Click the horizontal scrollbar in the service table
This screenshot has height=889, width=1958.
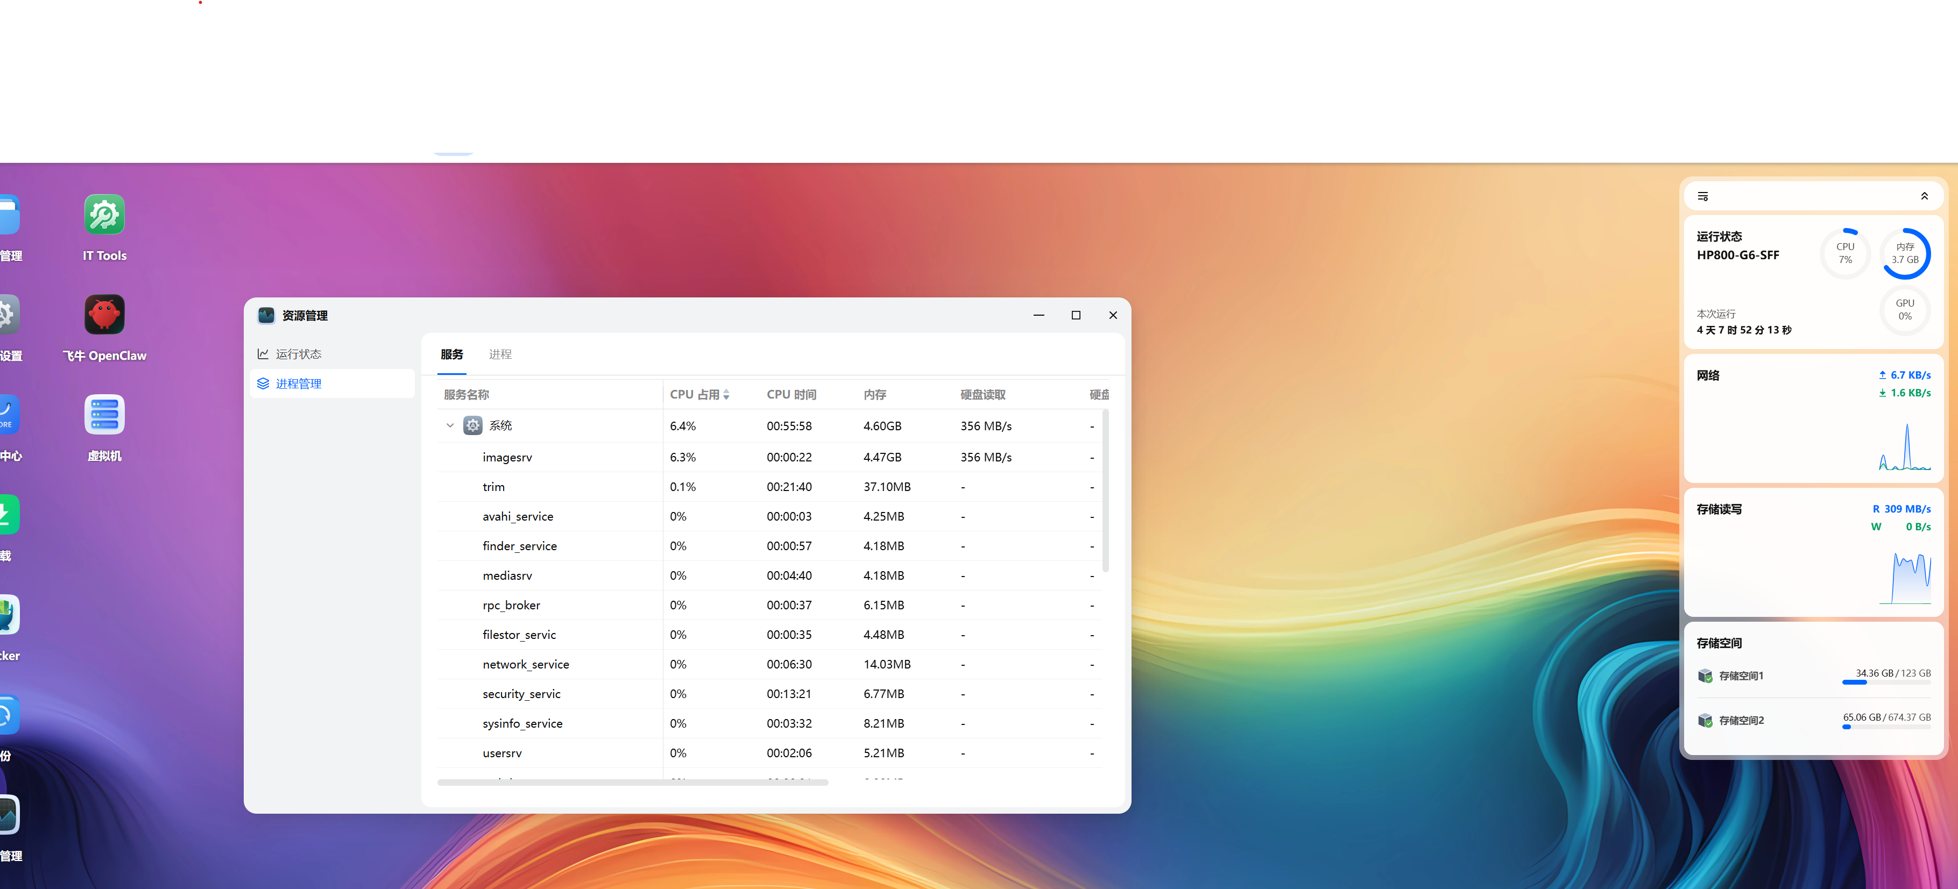pos(632,782)
